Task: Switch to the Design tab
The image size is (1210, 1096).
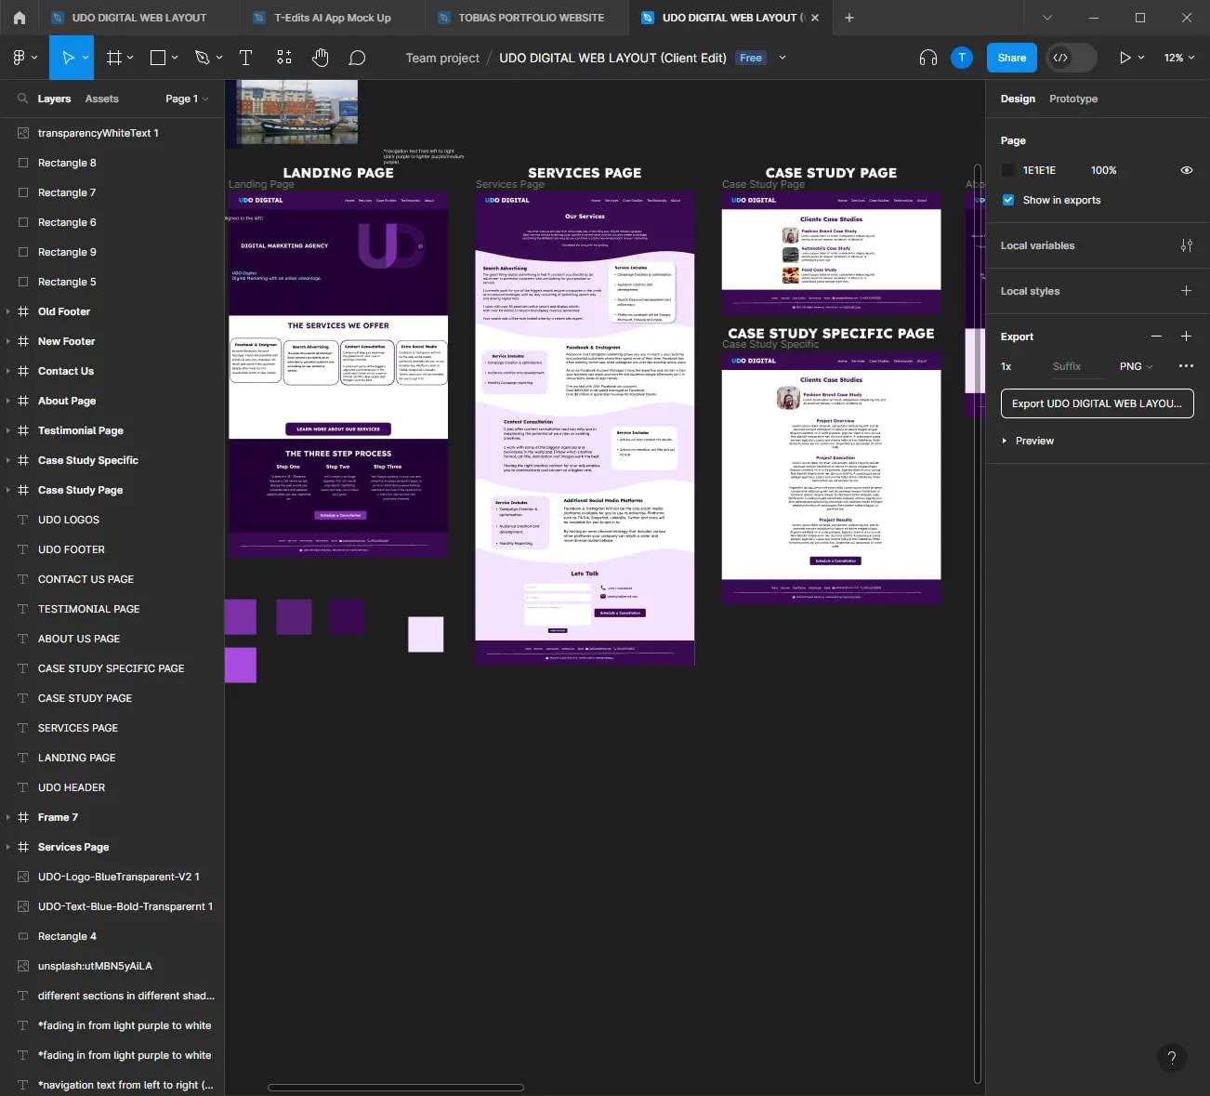Action: pyautogui.click(x=1018, y=99)
